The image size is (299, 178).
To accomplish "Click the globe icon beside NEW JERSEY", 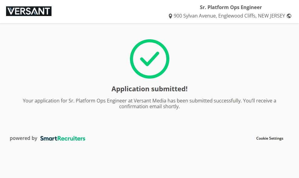I will 289,16.
